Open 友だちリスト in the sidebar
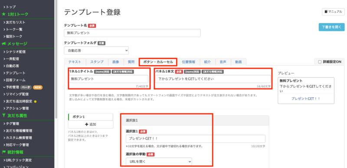The height and width of the screenshot is (168, 347). coord(14,22)
